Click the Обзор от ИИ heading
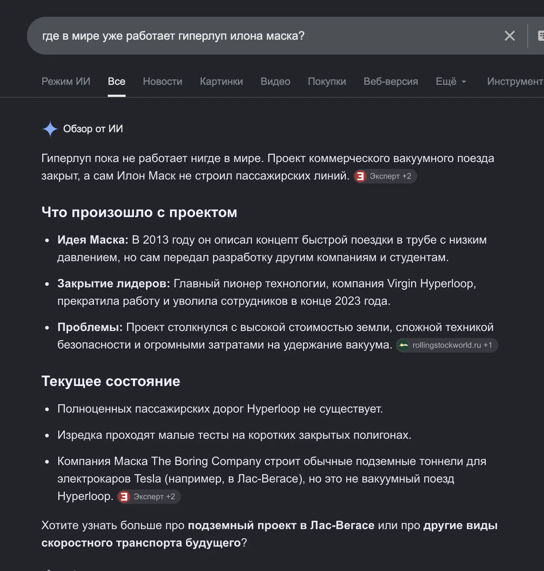544x571 pixels. (x=93, y=129)
